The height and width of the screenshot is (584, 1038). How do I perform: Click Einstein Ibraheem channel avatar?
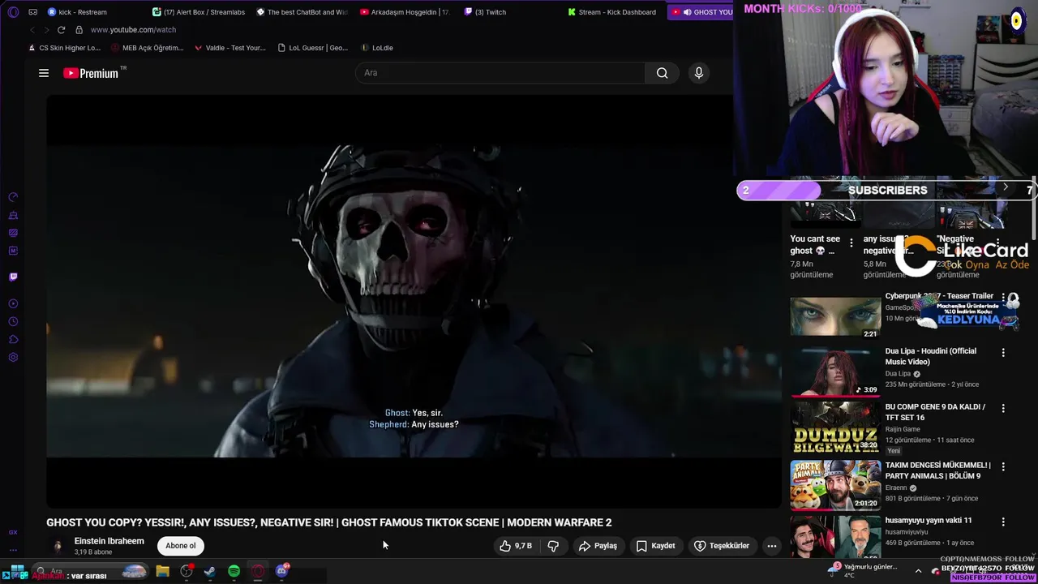57,546
